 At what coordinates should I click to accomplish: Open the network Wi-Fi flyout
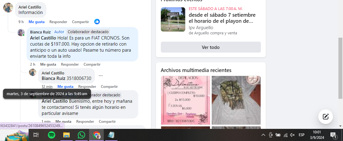[x=285, y=135]
